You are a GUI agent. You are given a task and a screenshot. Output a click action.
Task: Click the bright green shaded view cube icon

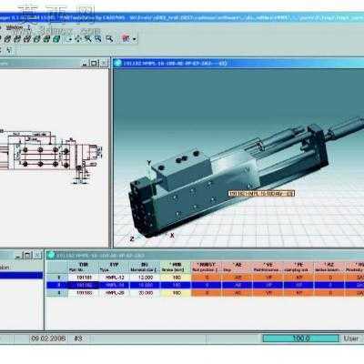56,39
